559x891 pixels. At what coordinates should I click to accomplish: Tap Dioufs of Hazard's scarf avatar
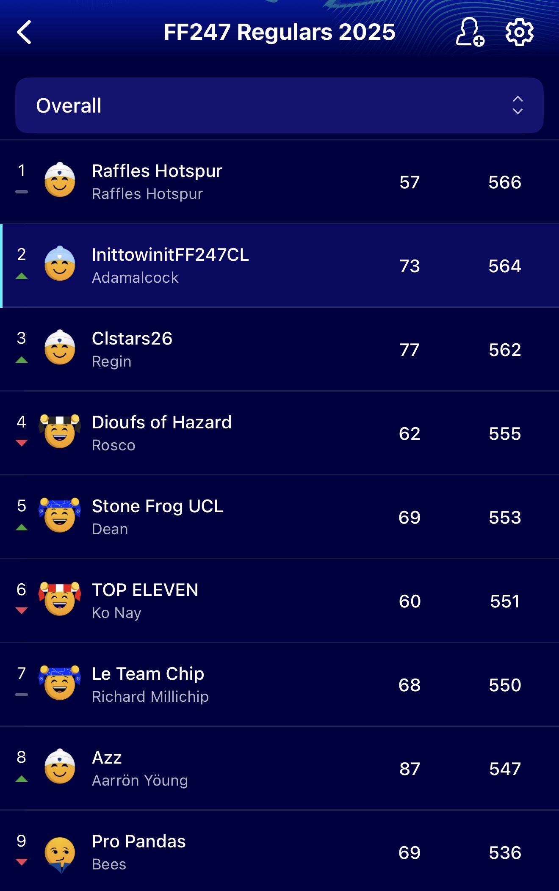pyautogui.click(x=60, y=432)
